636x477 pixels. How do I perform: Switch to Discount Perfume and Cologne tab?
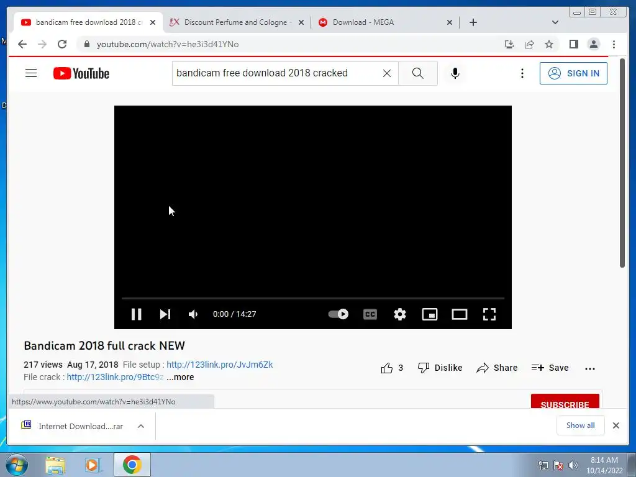click(235, 22)
